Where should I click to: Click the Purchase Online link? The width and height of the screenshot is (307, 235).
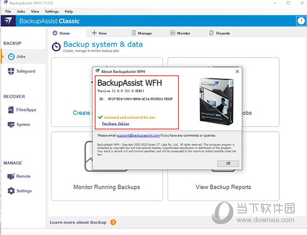pyautogui.click(x=116, y=123)
